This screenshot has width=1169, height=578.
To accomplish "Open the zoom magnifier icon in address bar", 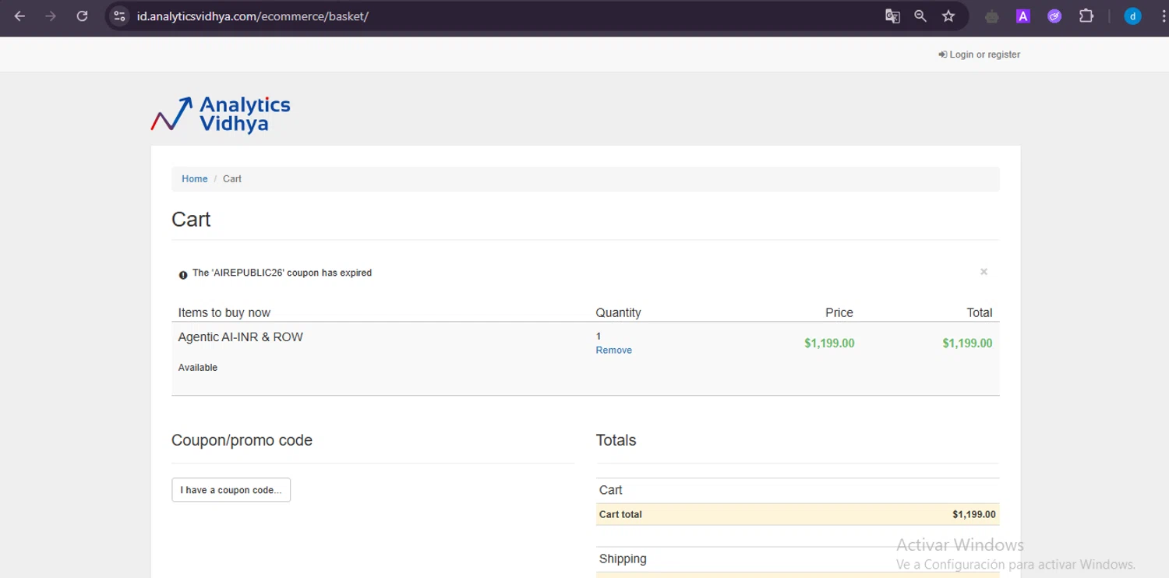I will pos(920,16).
